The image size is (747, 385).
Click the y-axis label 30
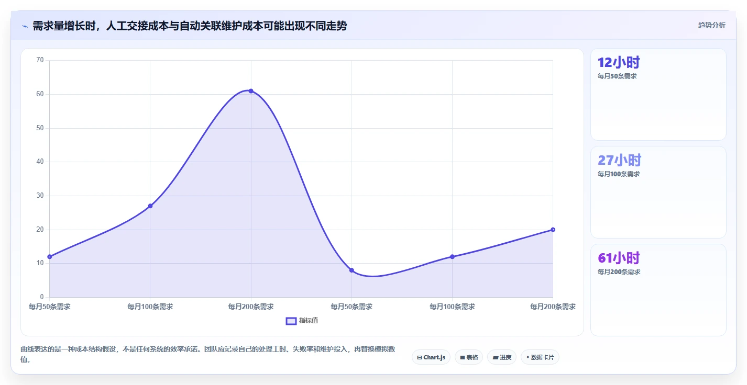[x=40, y=196]
